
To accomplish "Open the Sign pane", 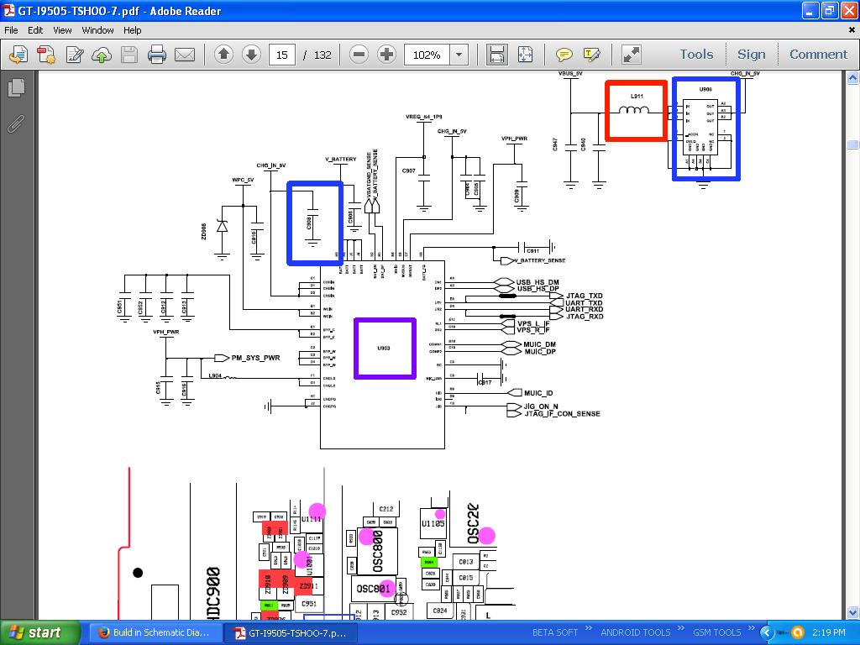I will (x=752, y=55).
